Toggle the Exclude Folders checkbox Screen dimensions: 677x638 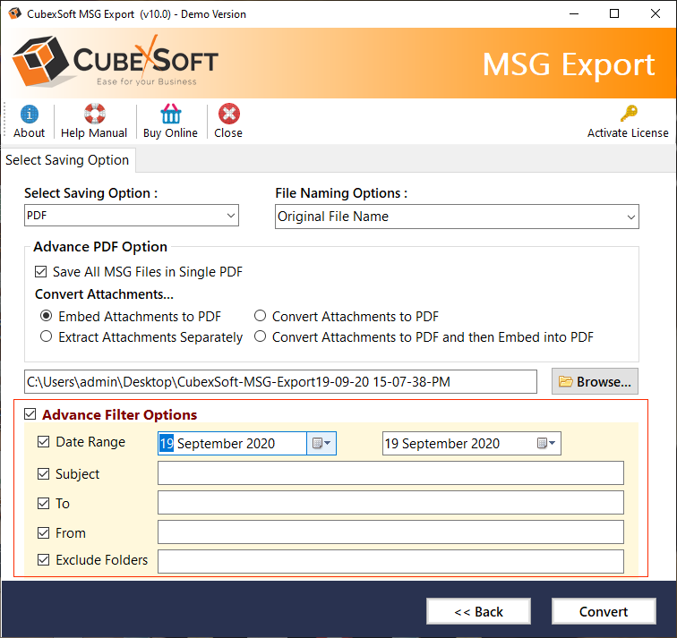pyautogui.click(x=44, y=560)
